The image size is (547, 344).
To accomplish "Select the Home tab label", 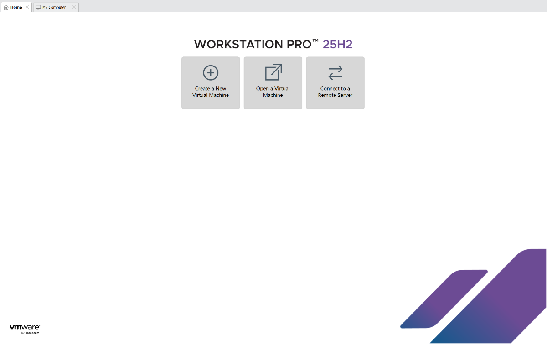I will click(x=16, y=7).
